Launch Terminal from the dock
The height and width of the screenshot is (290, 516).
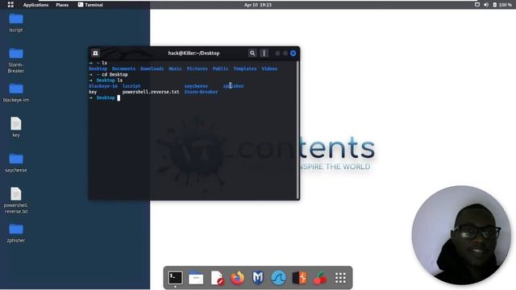[x=175, y=278]
